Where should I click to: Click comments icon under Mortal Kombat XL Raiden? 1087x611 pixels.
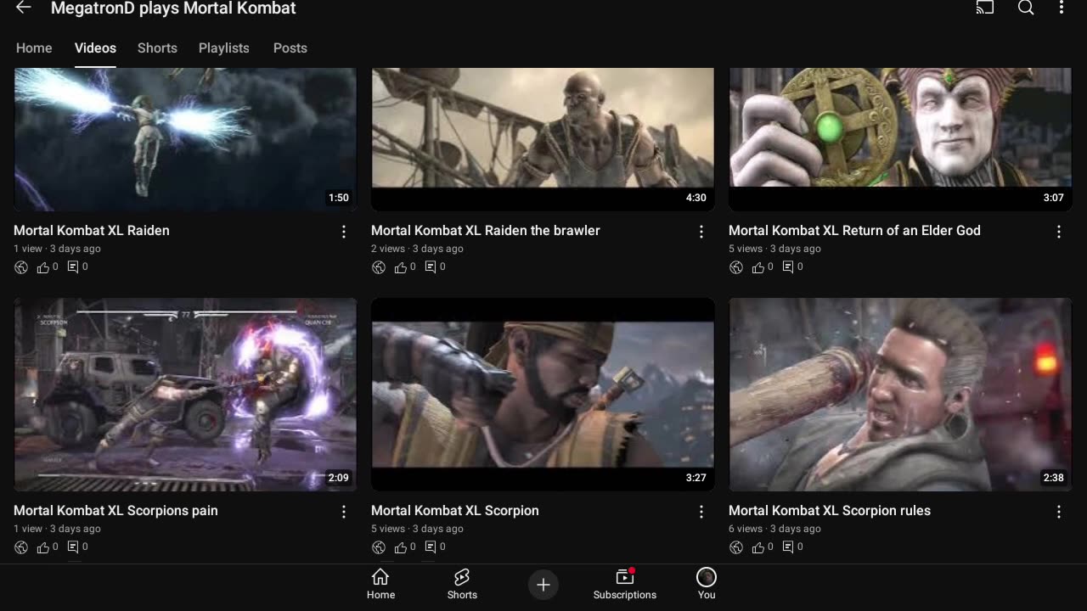(x=73, y=267)
